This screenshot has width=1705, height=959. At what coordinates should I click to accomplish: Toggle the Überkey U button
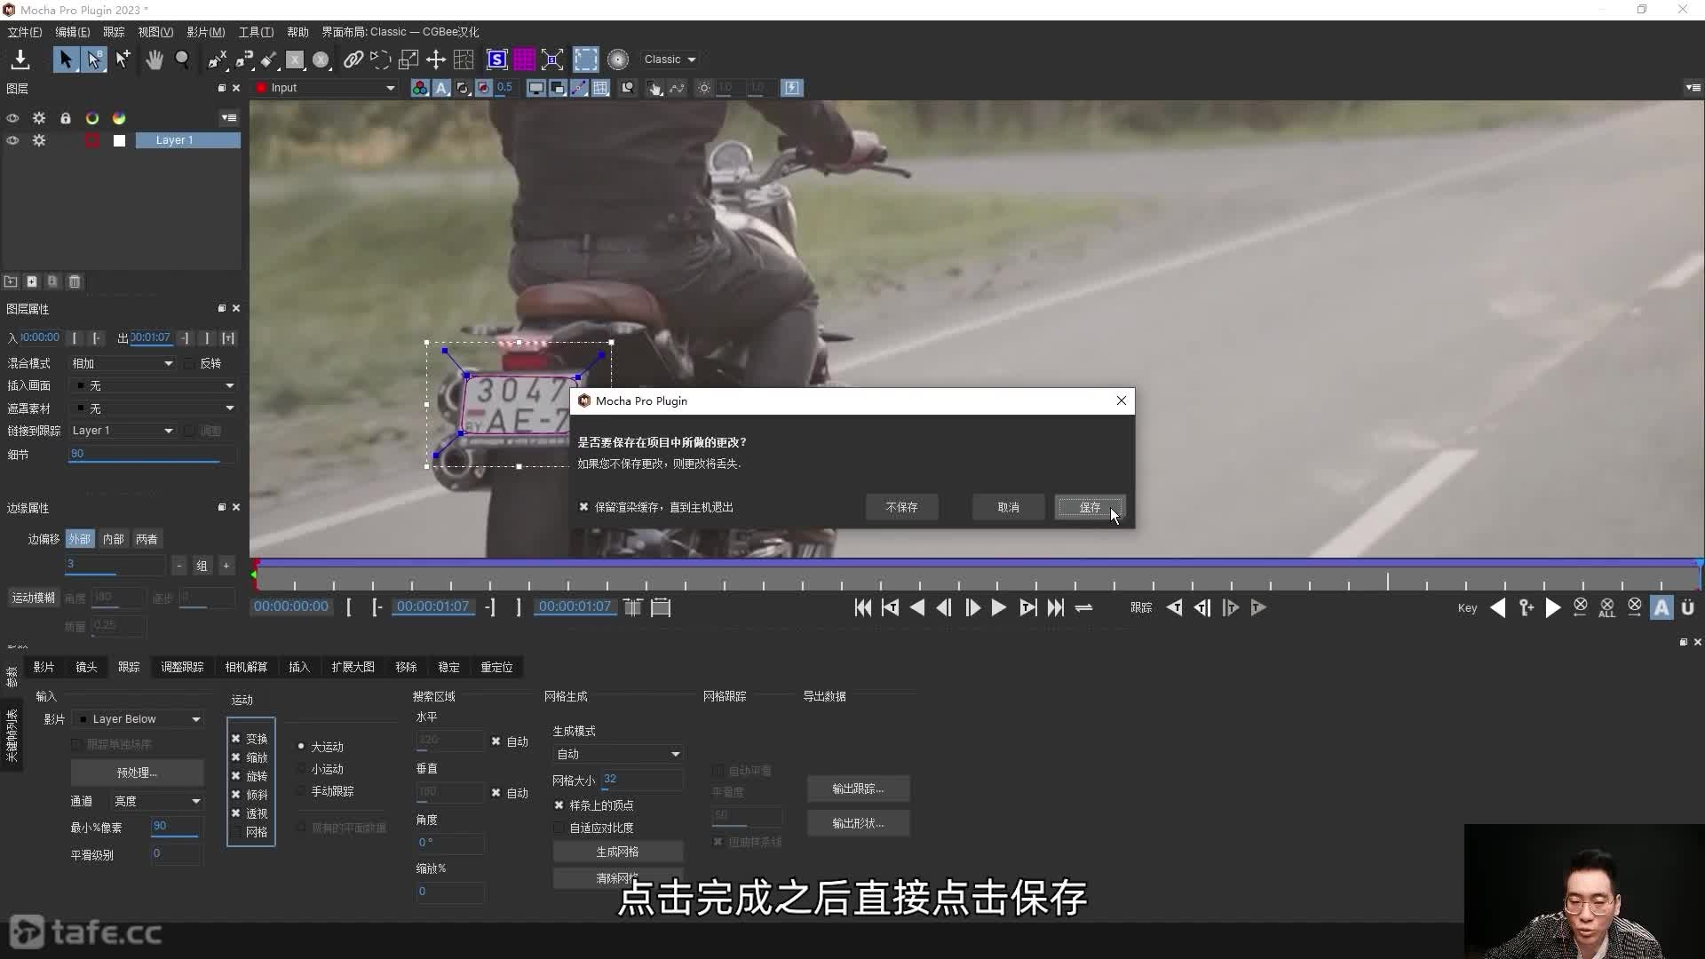(x=1688, y=607)
